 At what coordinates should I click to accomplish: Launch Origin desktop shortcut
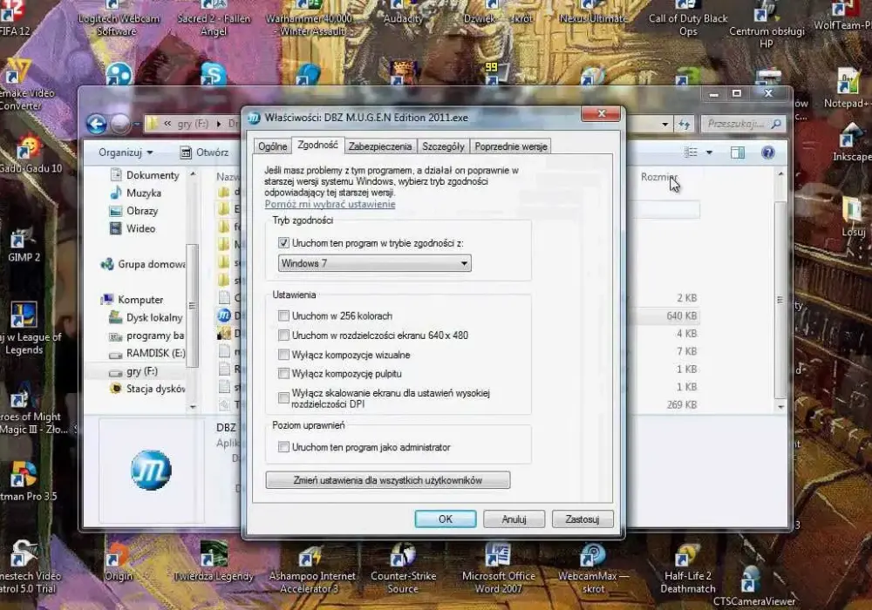pyautogui.click(x=118, y=562)
